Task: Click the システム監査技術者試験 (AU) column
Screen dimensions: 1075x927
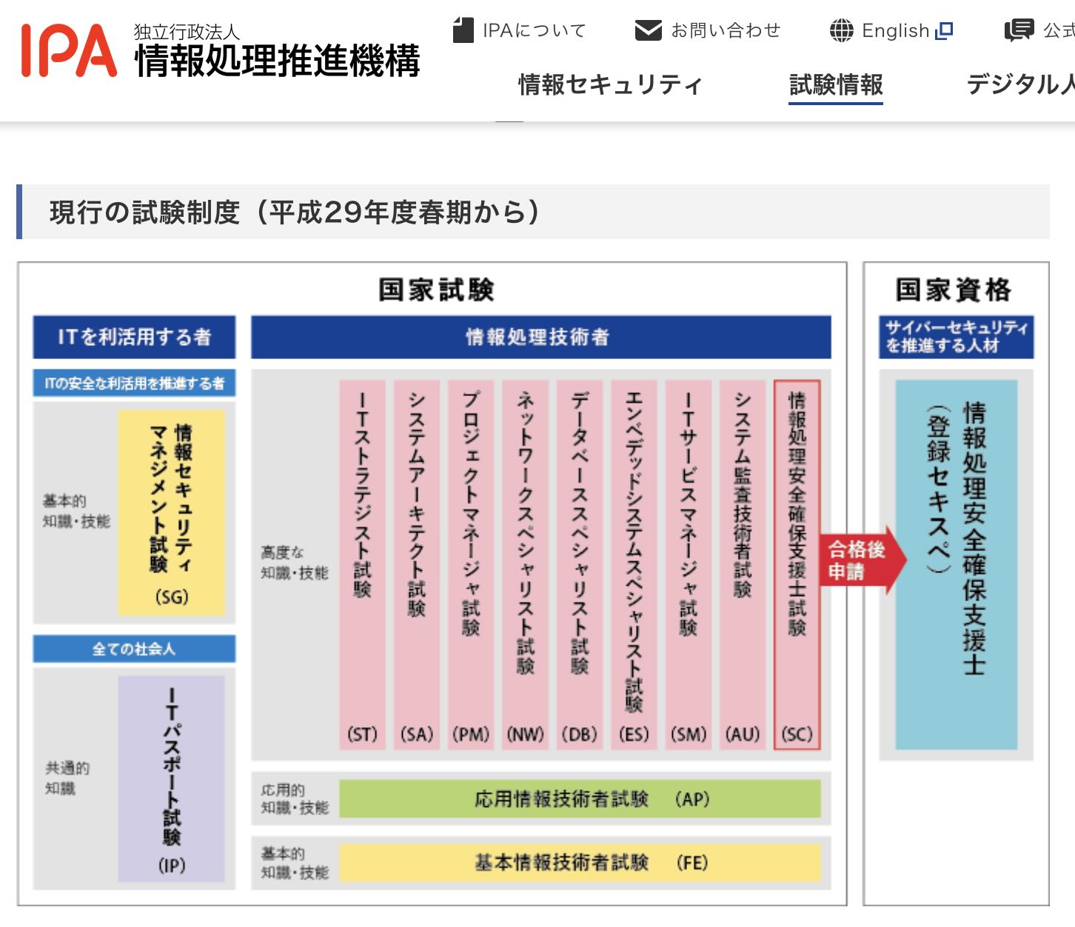Action: click(x=743, y=565)
